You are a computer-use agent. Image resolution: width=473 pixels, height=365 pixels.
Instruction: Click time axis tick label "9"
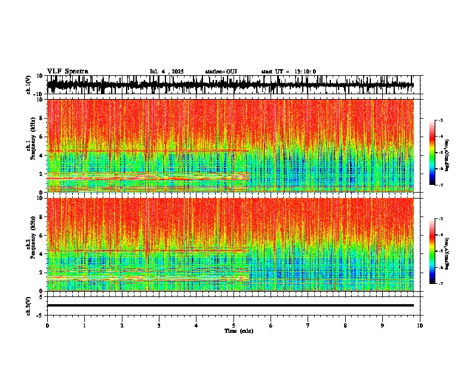[382, 326]
